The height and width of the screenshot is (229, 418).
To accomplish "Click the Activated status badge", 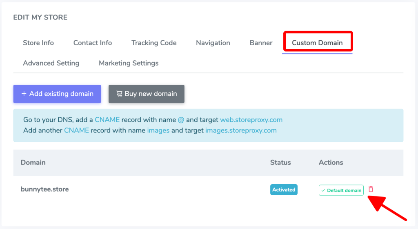I will point(284,189).
